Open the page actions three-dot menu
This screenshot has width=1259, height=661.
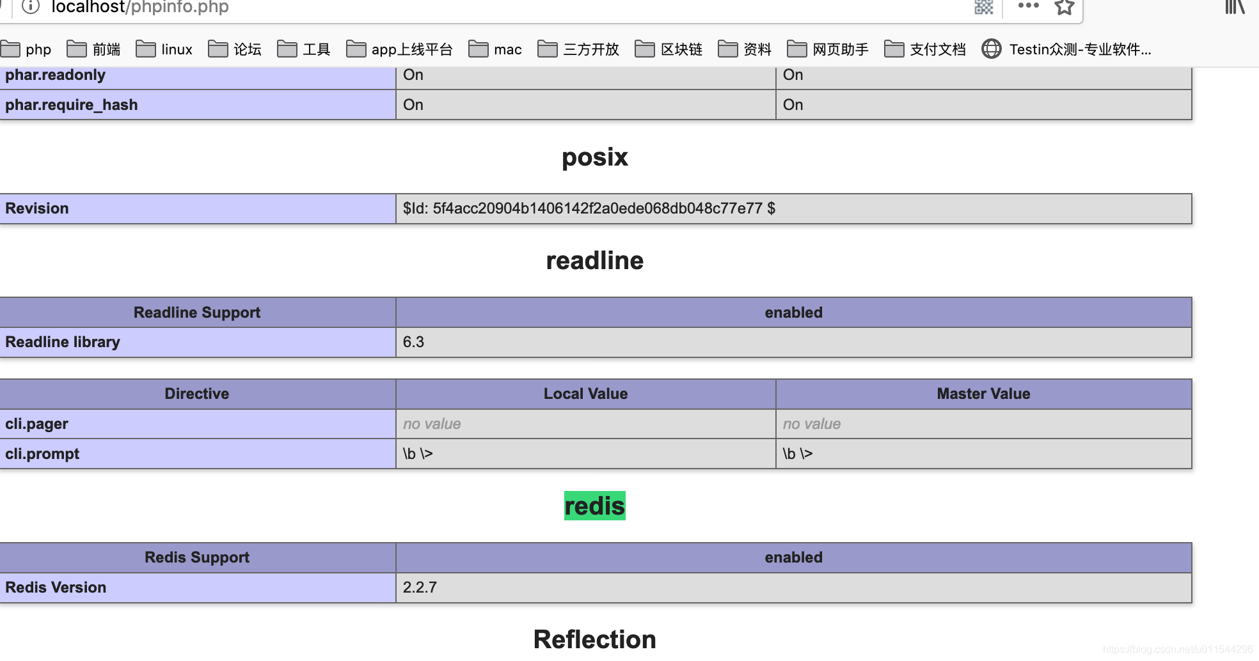click(x=1029, y=5)
